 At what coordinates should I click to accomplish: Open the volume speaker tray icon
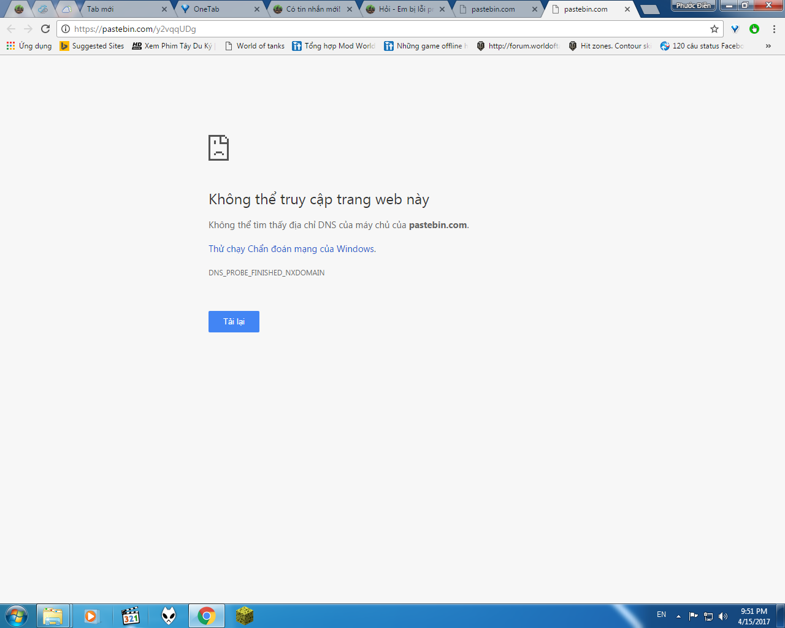pos(723,616)
